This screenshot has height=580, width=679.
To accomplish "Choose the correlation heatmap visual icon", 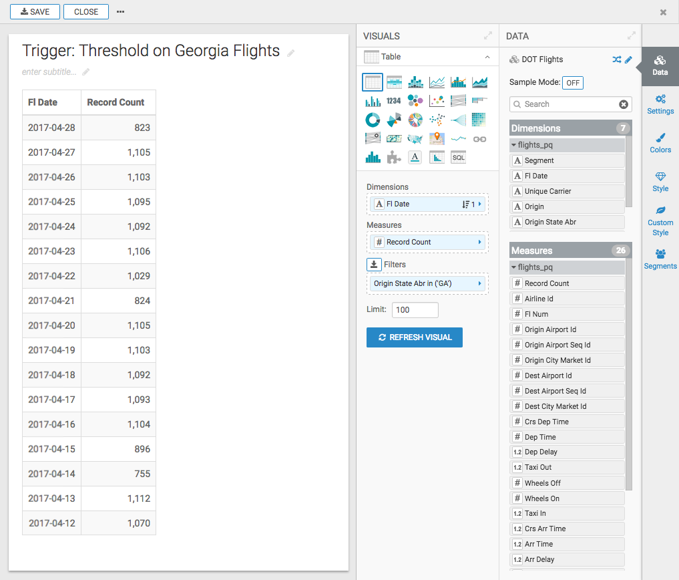I will coord(479,120).
